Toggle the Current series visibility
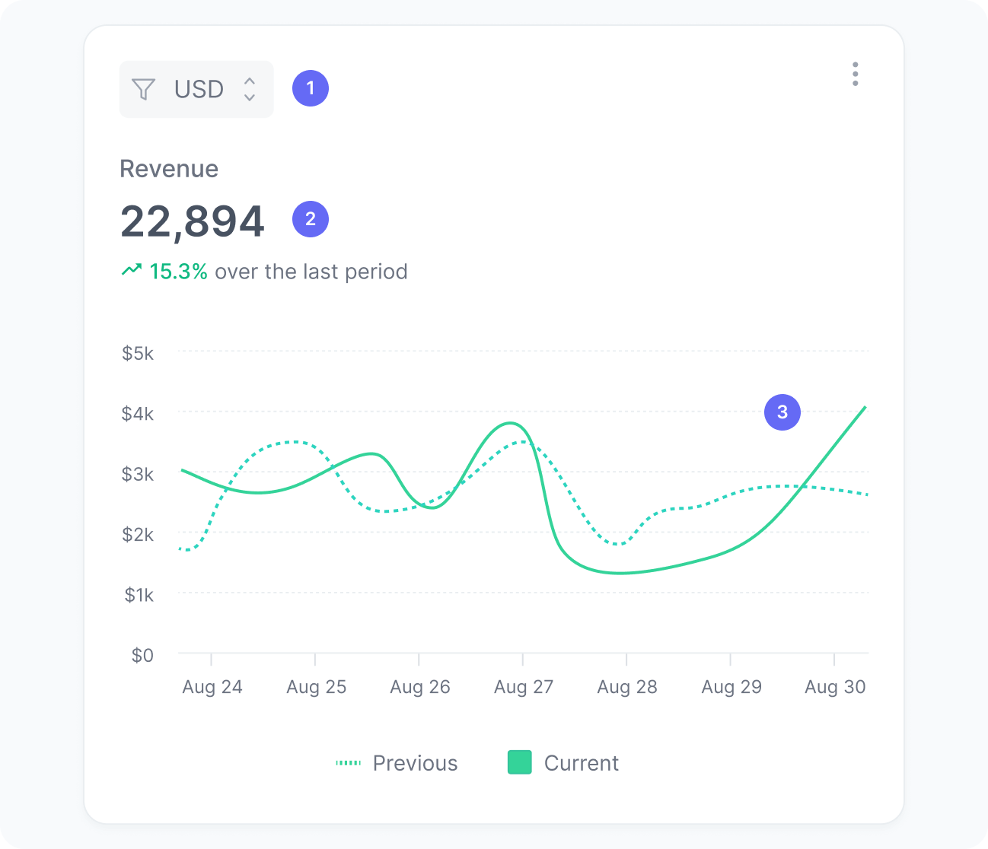The width and height of the screenshot is (988, 849). [563, 762]
